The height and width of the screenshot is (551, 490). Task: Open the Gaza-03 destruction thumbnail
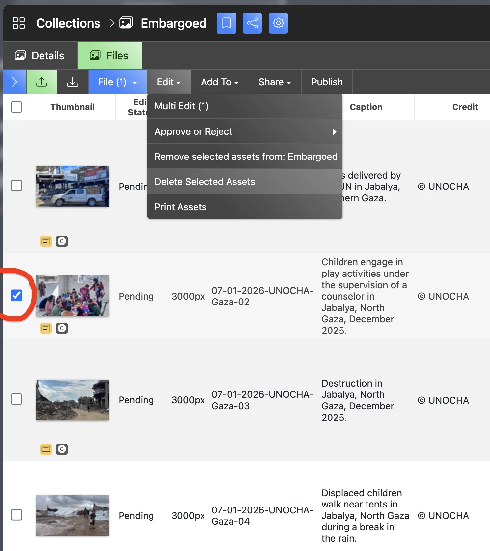(x=72, y=400)
